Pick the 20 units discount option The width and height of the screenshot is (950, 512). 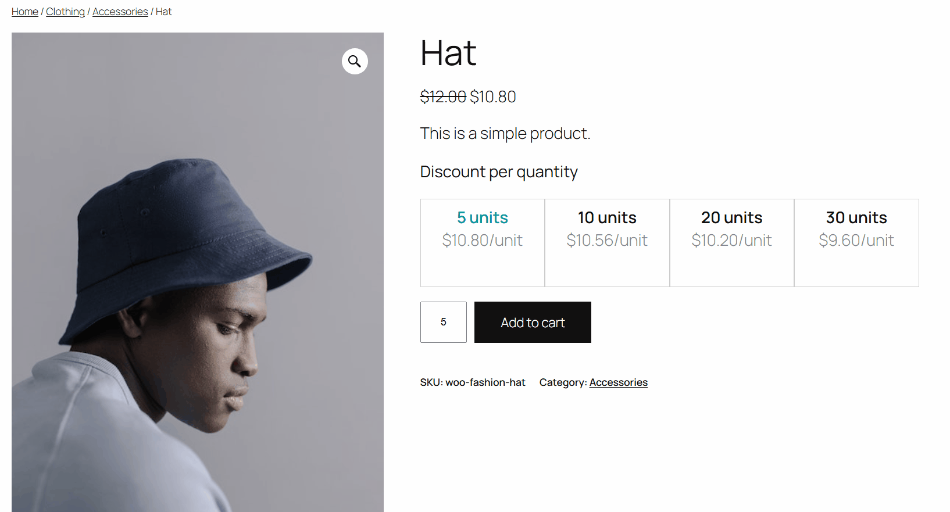point(731,242)
